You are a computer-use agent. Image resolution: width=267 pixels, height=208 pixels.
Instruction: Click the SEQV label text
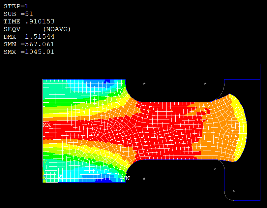[12, 29]
